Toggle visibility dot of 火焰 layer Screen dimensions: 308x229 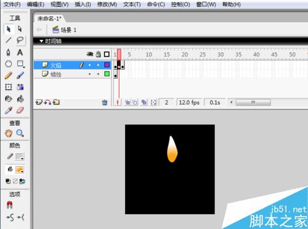[x=90, y=65]
